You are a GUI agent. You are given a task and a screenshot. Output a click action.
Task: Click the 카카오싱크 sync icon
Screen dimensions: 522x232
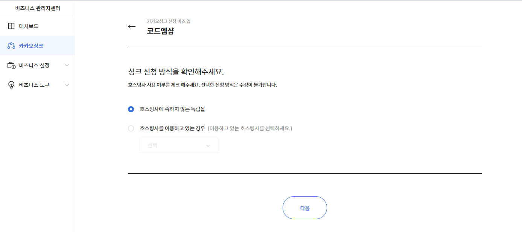(11, 46)
